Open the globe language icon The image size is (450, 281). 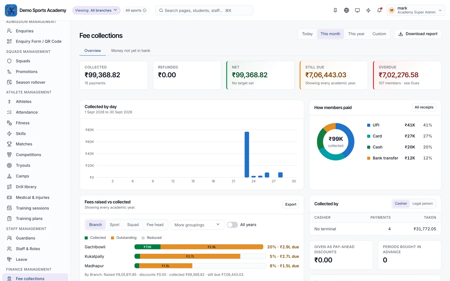coord(346,10)
